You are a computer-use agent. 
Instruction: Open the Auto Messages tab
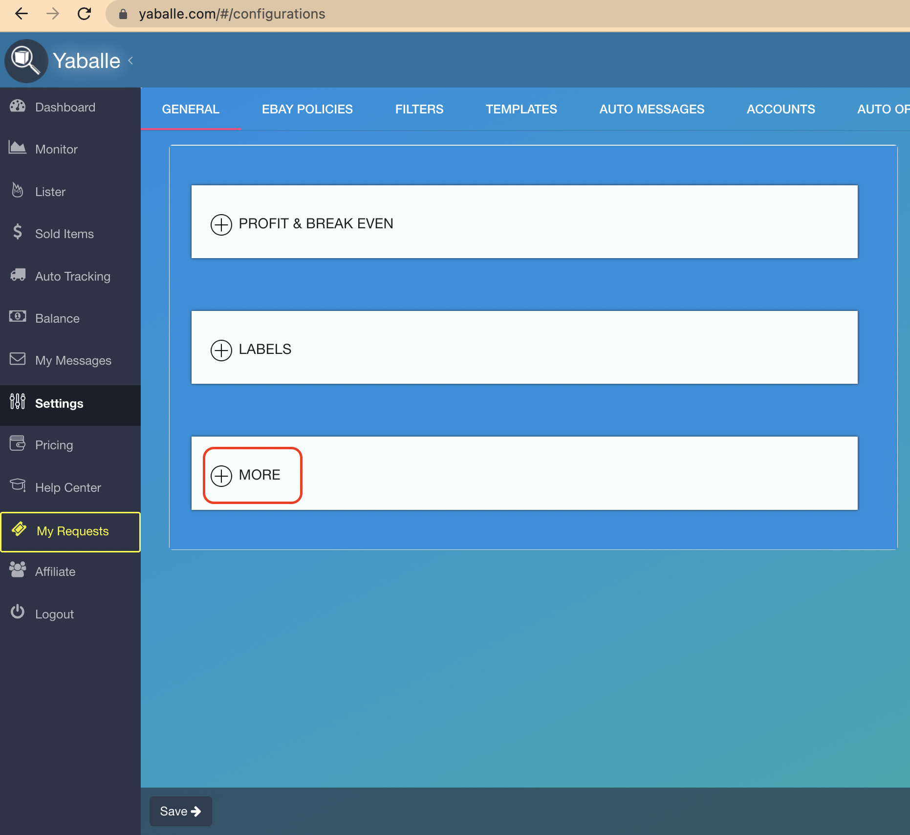point(652,110)
